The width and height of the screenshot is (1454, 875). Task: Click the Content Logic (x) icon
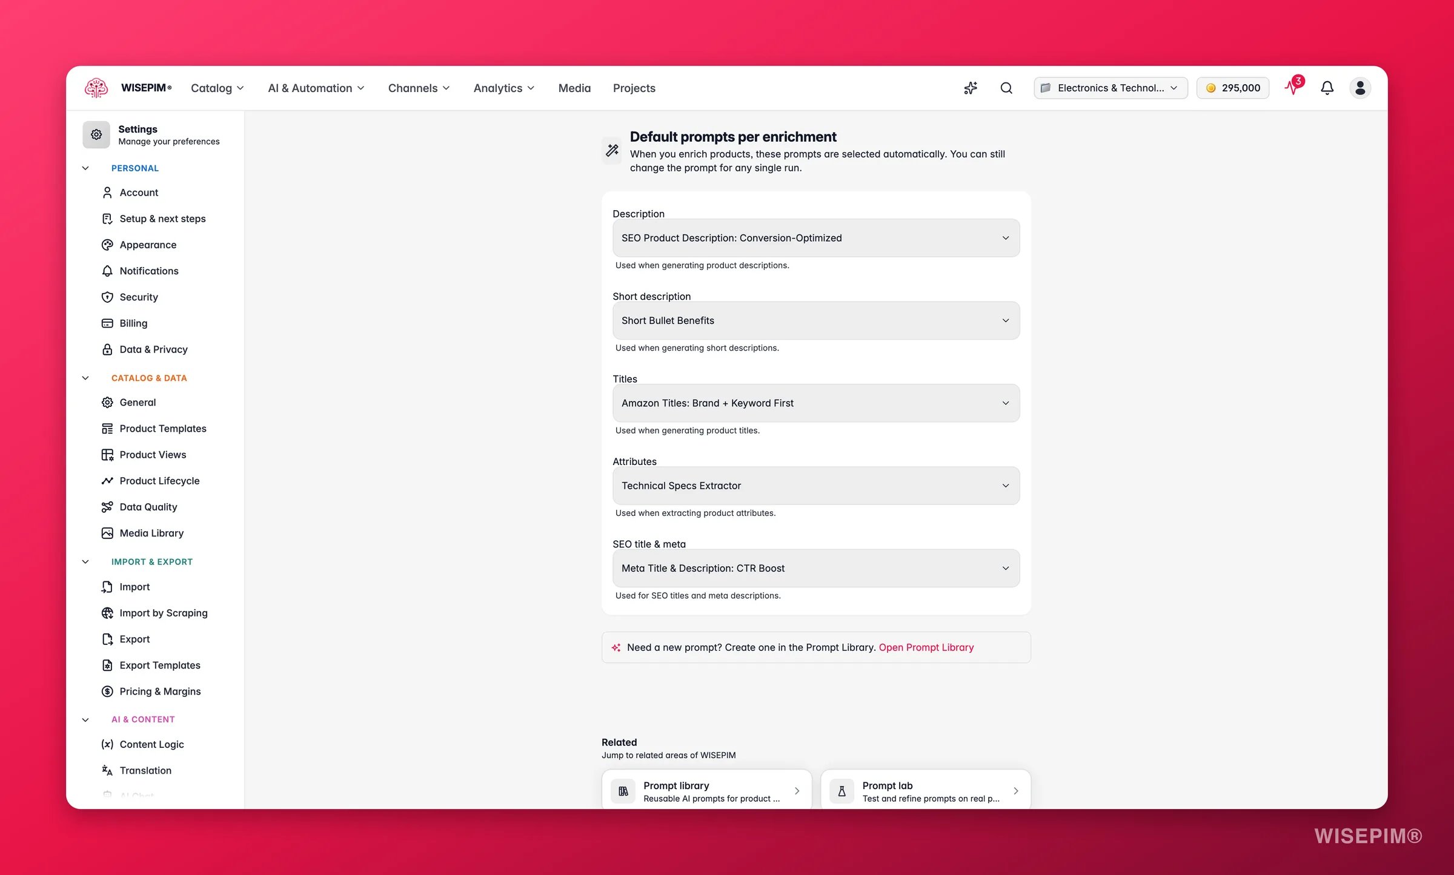point(107,744)
